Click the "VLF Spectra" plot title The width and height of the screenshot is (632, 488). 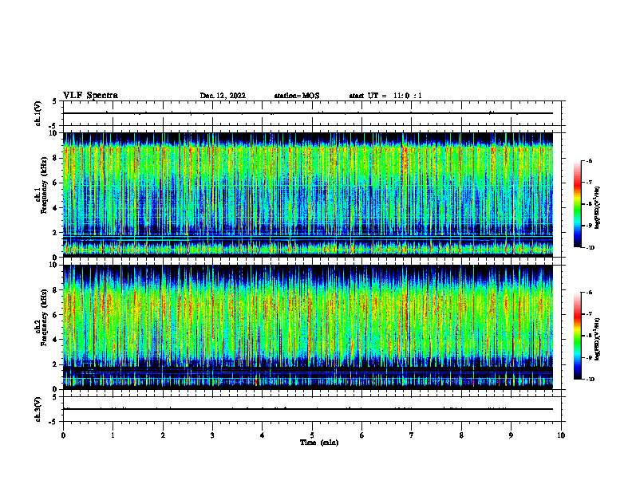tap(90, 96)
